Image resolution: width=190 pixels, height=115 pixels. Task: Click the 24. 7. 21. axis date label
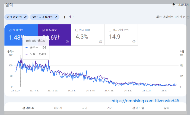(x=147, y=91)
